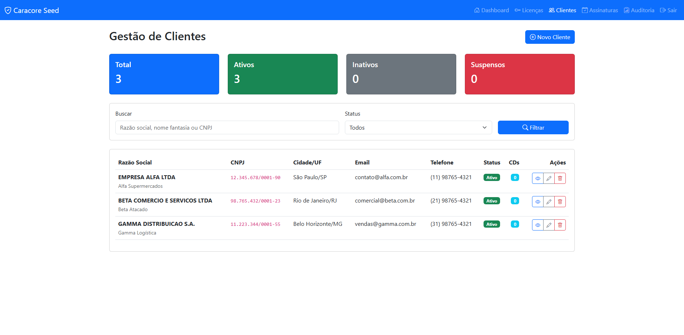The image size is (684, 335).
Task: Click trash icon for BETA COMERCIO row
Action: click(560, 202)
